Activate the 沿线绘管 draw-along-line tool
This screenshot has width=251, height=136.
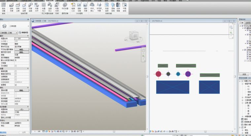[24, 7]
